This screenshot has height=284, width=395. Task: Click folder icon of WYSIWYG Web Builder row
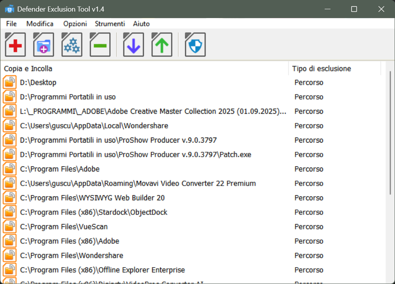(x=10, y=198)
